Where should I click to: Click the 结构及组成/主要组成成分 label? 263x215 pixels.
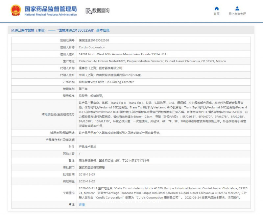58,114
